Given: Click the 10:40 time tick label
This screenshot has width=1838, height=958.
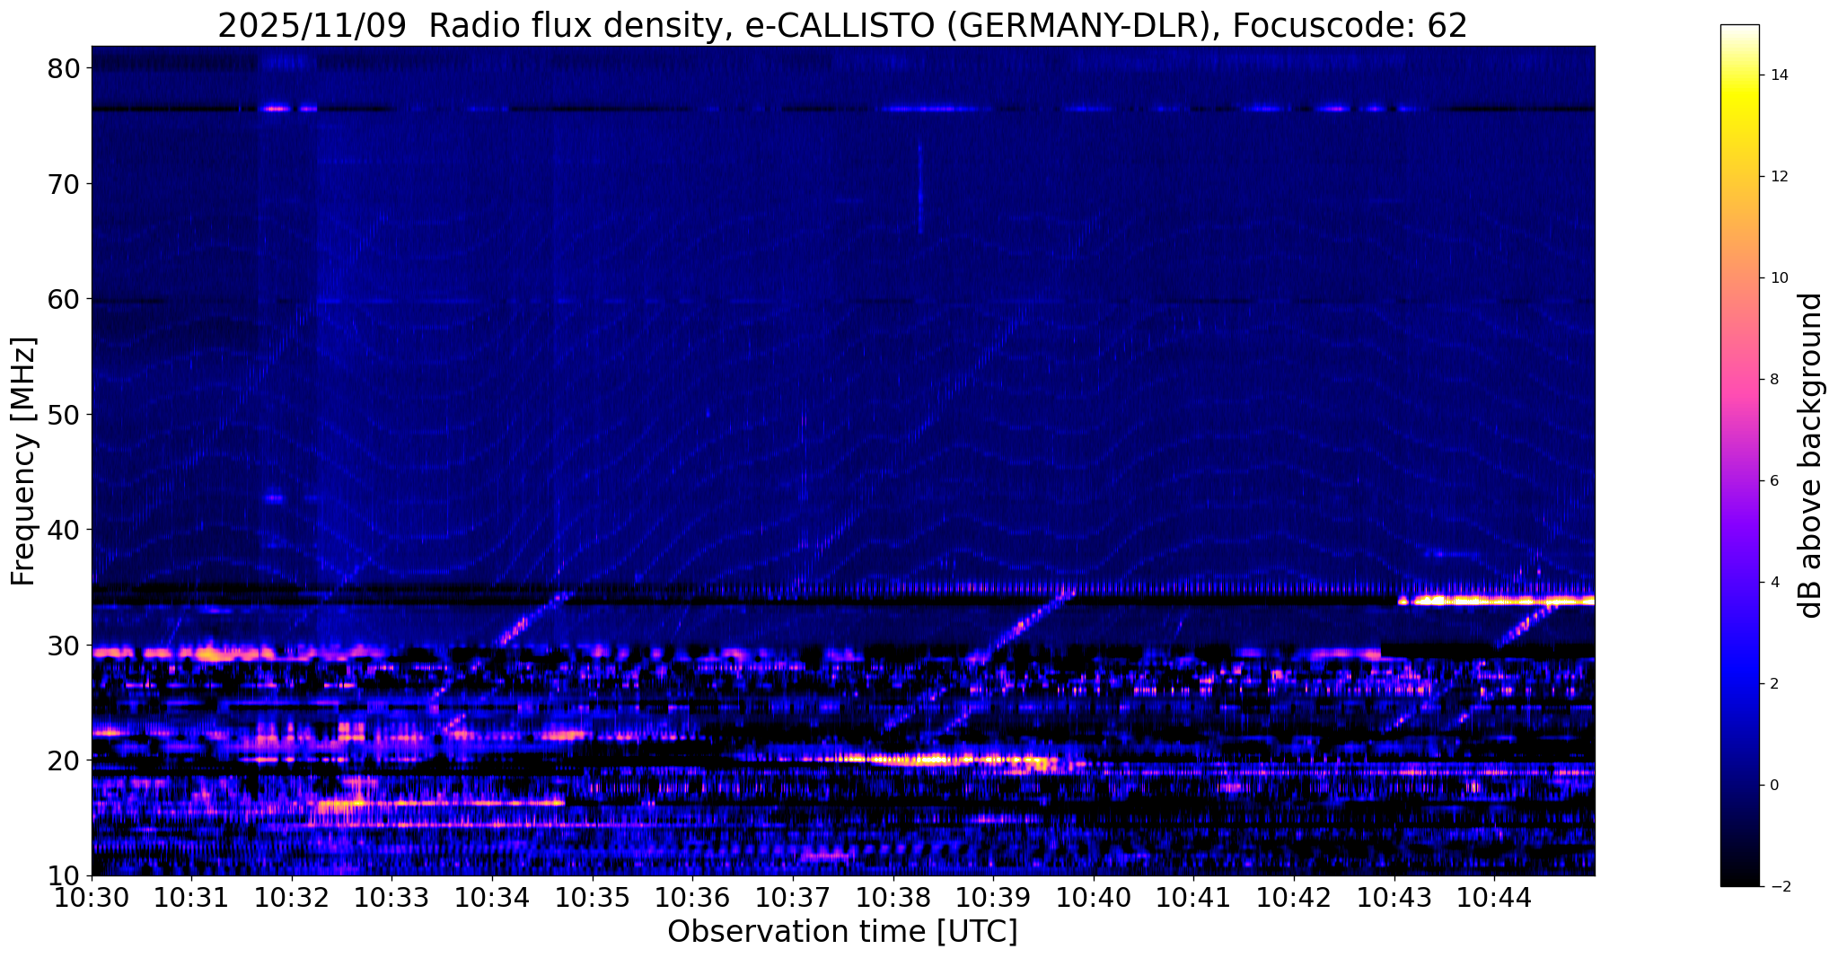Looking at the screenshot, I should point(1094,897).
